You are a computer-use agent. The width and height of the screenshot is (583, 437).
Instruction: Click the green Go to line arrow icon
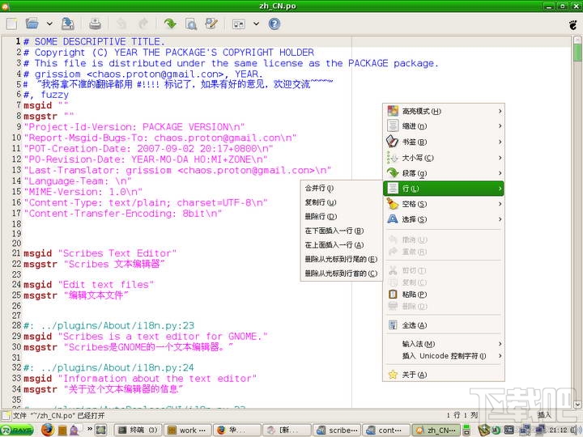pos(170,24)
